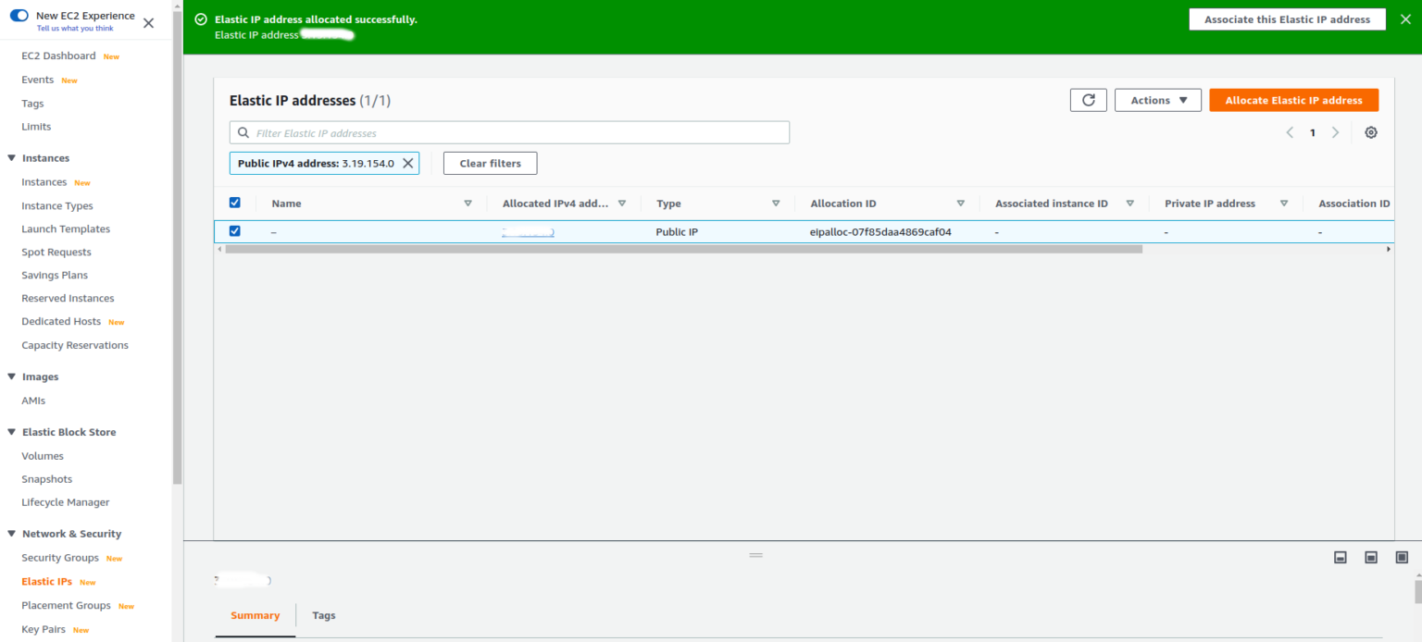Click the Allocate Elastic IP address button

pyautogui.click(x=1293, y=99)
